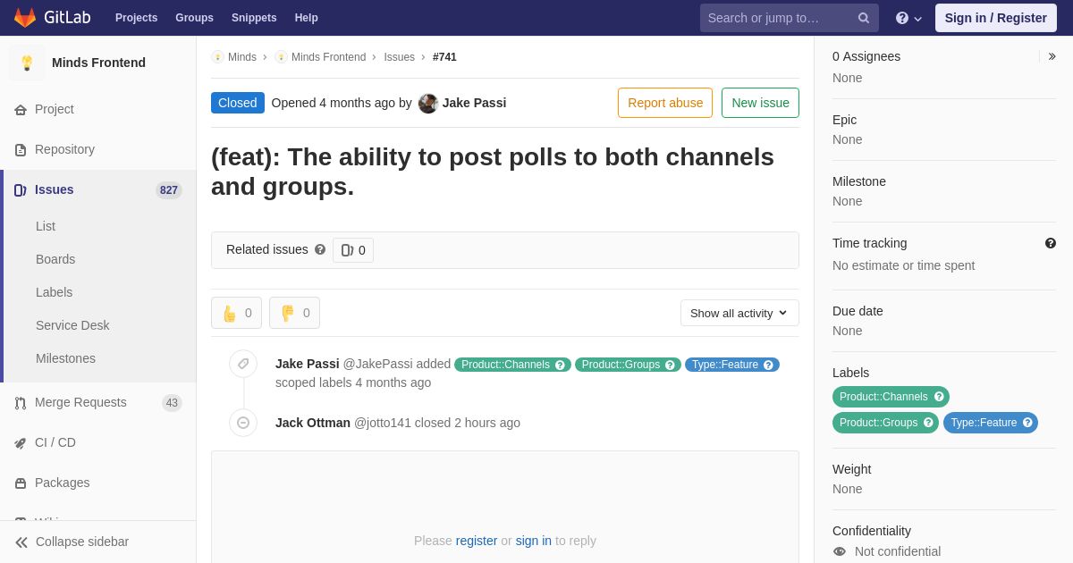Click help icon on sidebar Product::Groups label
Screen dimensions: 1073x563
(x=928, y=423)
